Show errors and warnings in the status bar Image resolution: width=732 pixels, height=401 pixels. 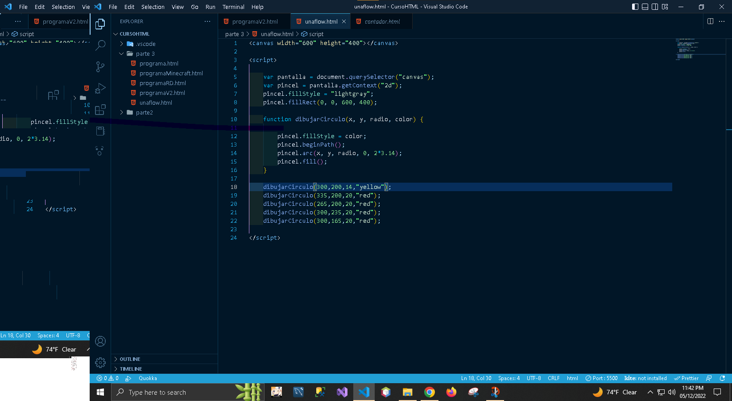click(x=108, y=378)
